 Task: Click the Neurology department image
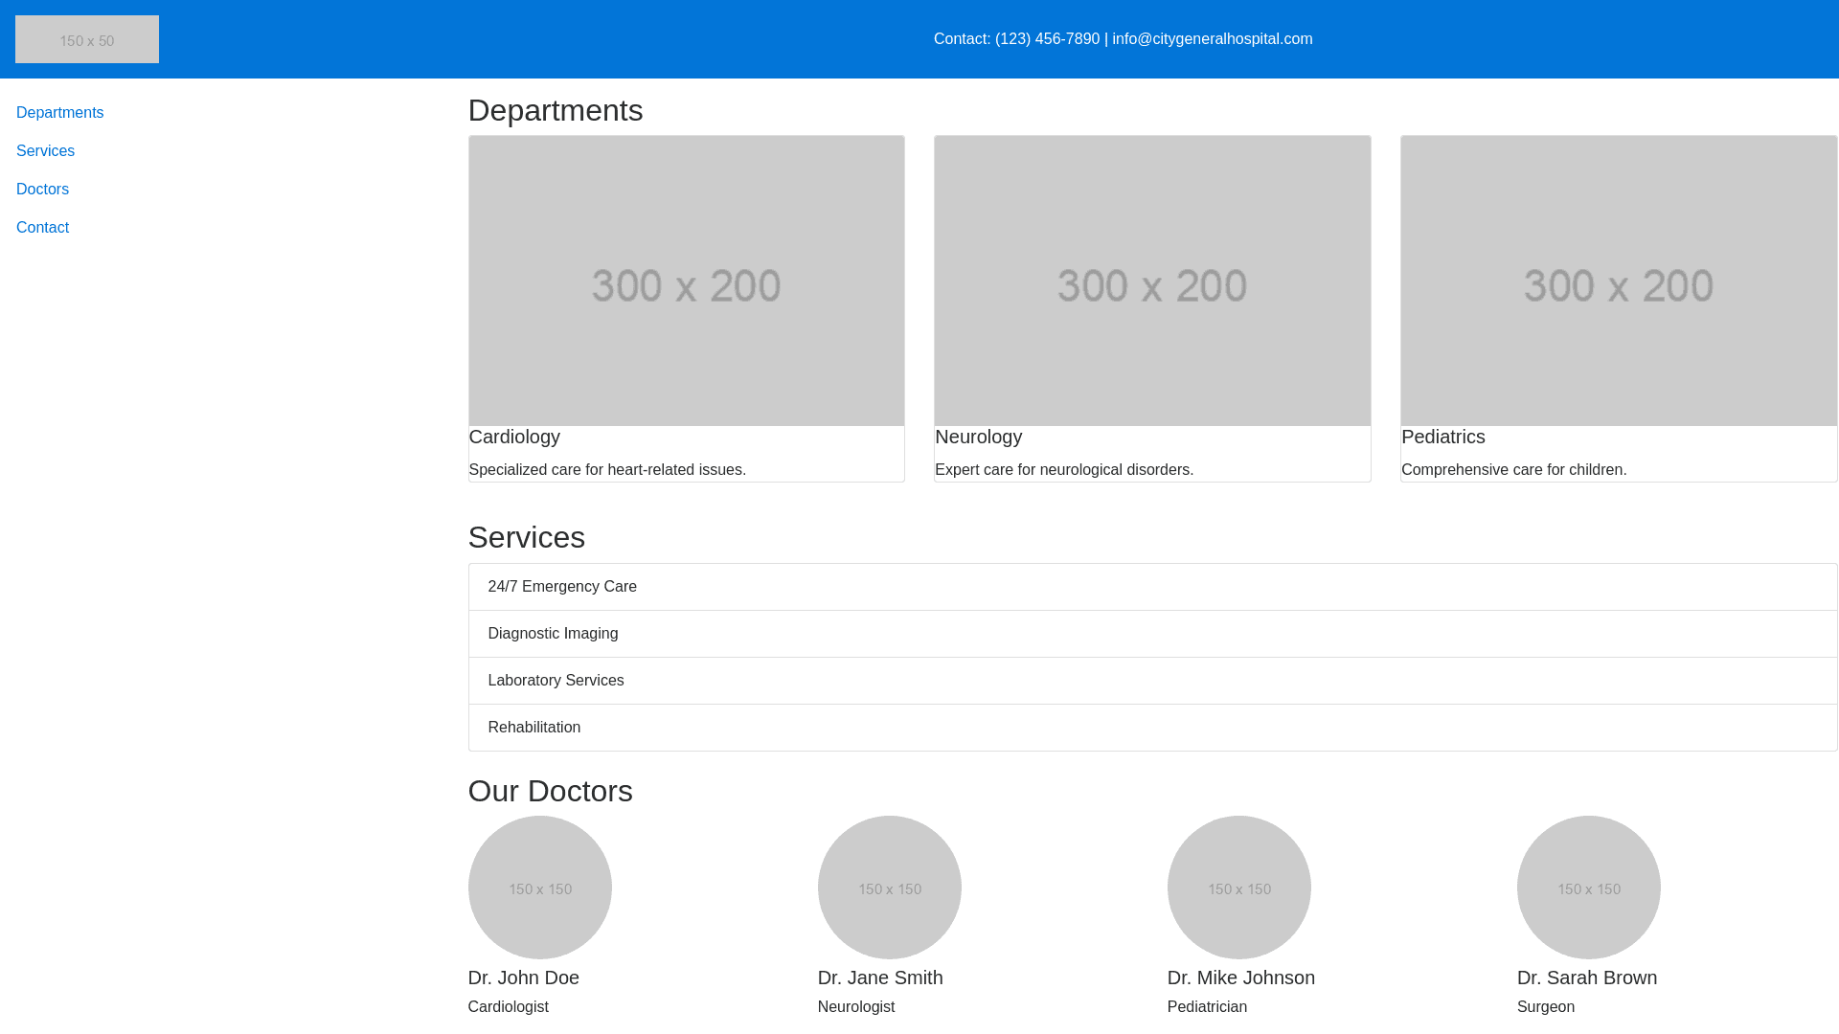point(1152,281)
